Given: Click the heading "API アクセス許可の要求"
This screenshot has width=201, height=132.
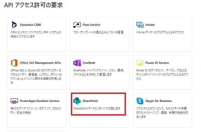Looking at the screenshot, I should pyautogui.click(x=33, y=5).
